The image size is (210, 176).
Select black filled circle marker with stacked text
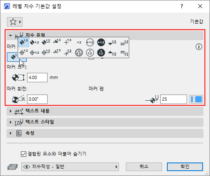(x=101, y=52)
